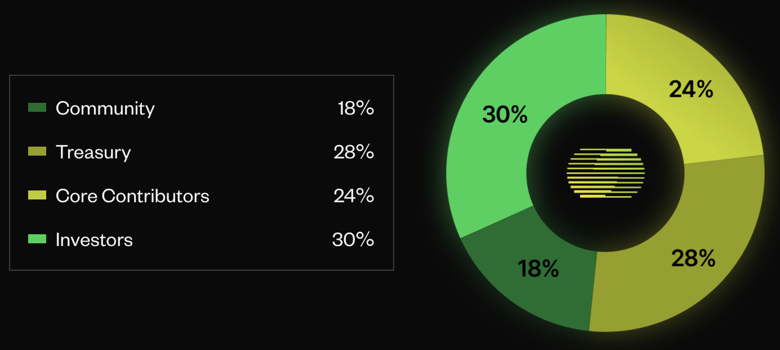Select the Investors legend label
The image size is (780, 350).
94,240
